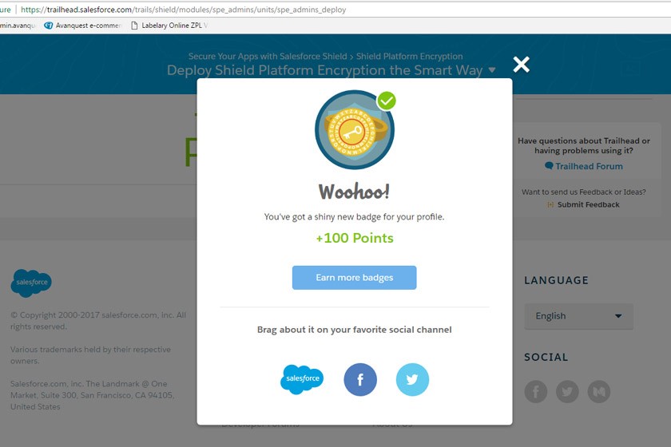Expand the unit title dropdown arrow
671x447 pixels.
coord(492,69)
